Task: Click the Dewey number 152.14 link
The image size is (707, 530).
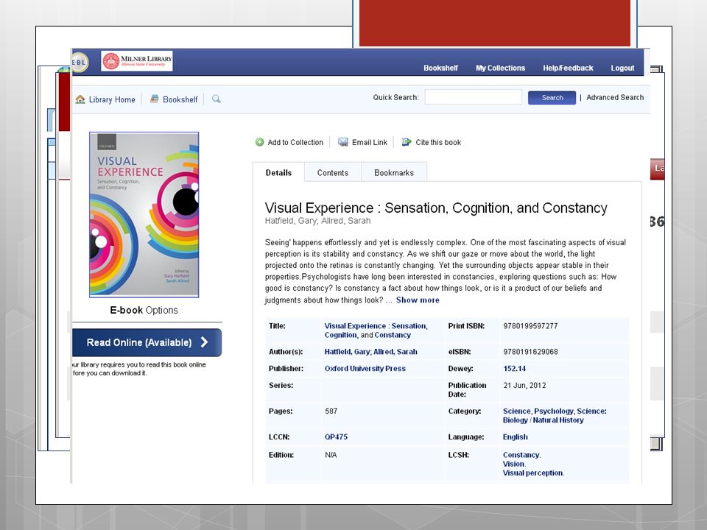Action: [515, 368]
